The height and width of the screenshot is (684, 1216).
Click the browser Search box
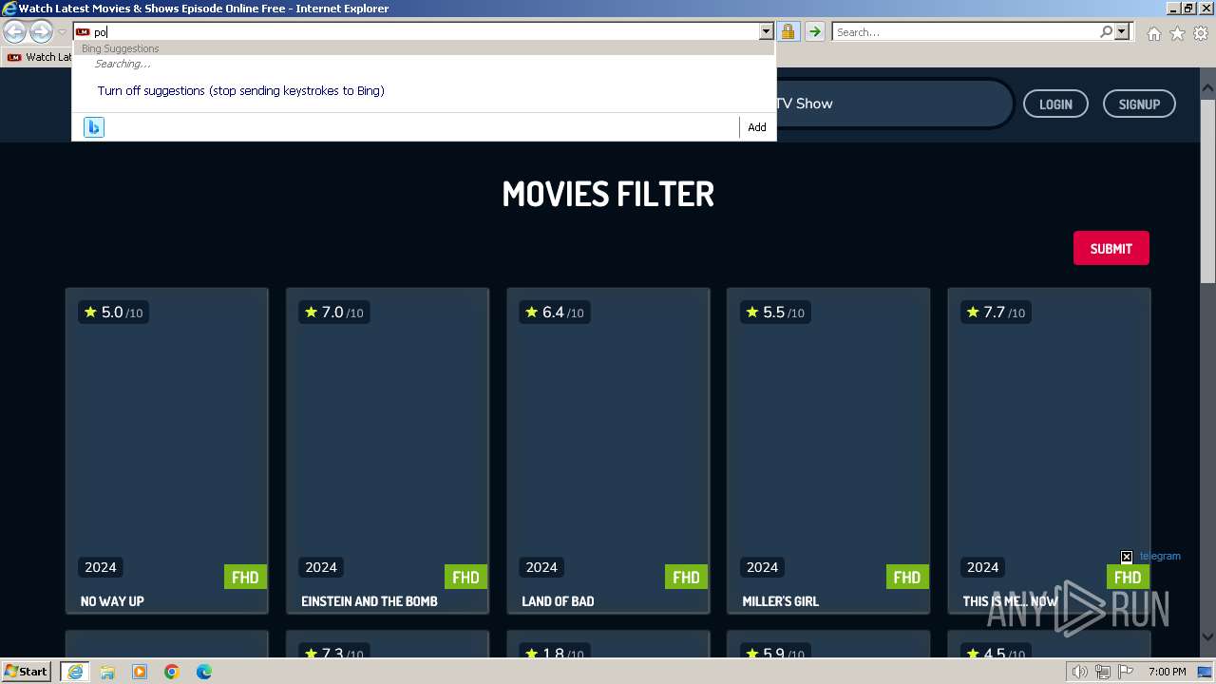[x=964, y=32]
